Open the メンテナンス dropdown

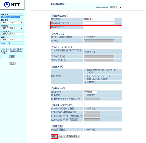pos(12,34)
